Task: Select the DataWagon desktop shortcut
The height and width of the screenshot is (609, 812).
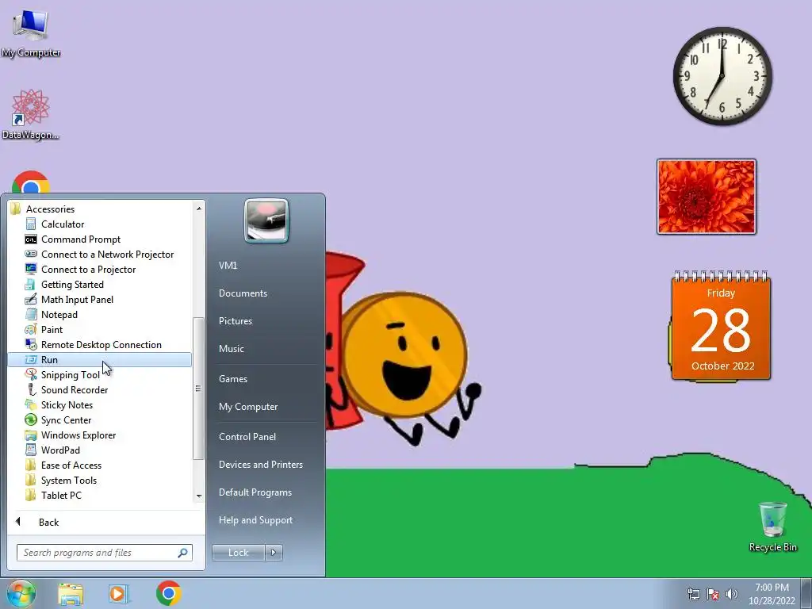Action: click(x=31, y=114)
